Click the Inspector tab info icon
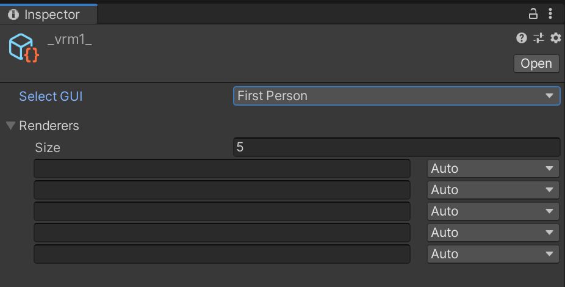This screenshot has height=287, width=565. click(13, 15)
